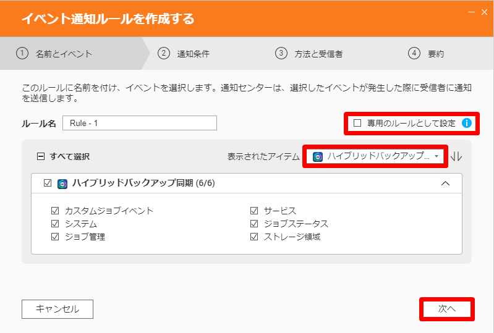Screen dimensions: 494x333
Task: Click the app icon inside the 表示されたアイテム dropdown
Action: pyautogui.click(x=318, y=156)
